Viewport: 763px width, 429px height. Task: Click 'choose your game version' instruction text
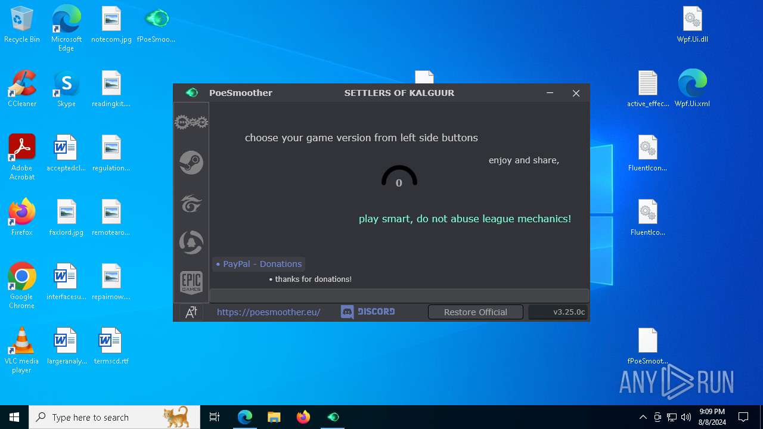coord(361,138)
